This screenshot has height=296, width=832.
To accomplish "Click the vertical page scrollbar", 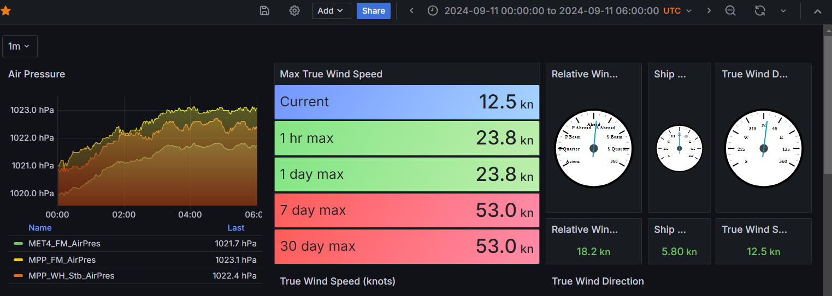I will tap(828, 98).
